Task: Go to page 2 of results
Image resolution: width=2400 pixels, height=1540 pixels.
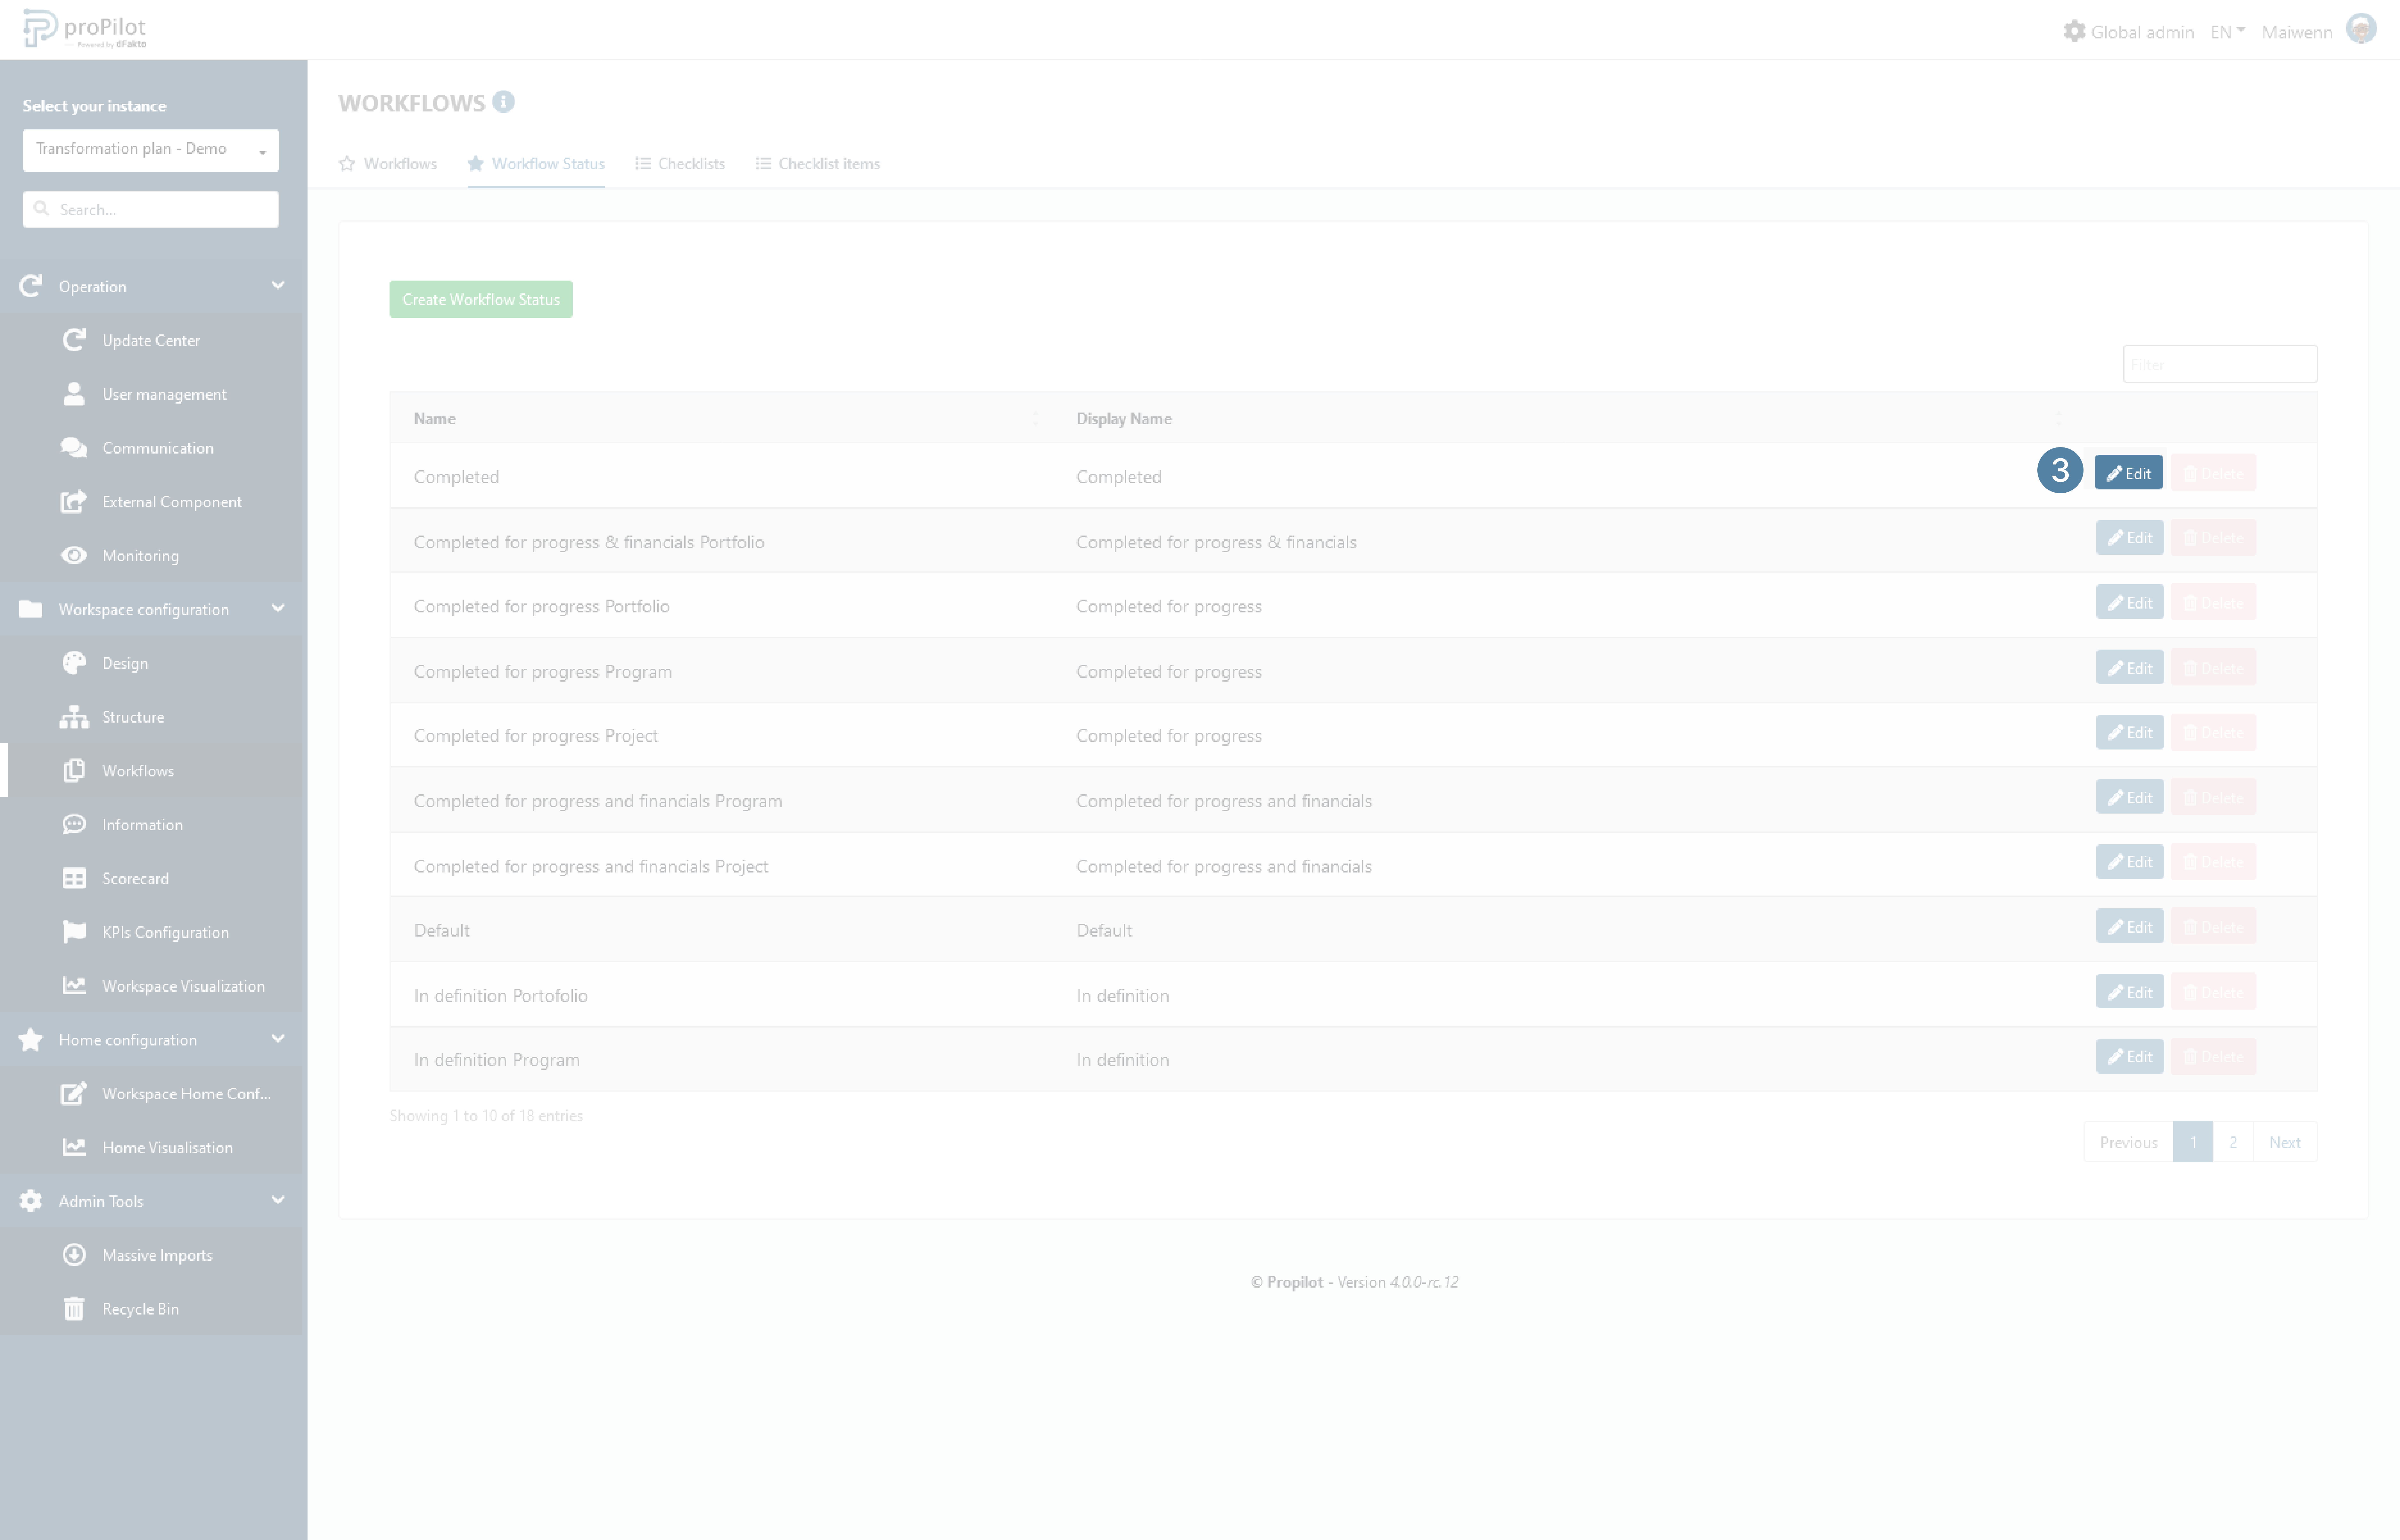Action: [x=2233, y=1142]
